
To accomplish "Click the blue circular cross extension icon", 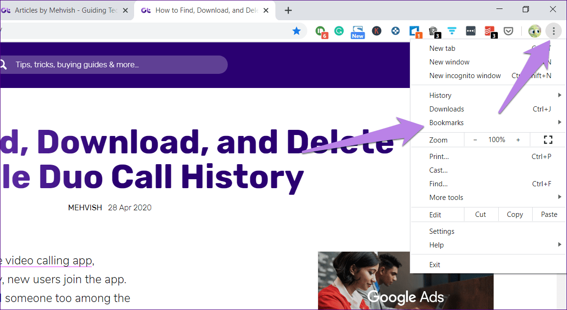I will click(396, 31).
